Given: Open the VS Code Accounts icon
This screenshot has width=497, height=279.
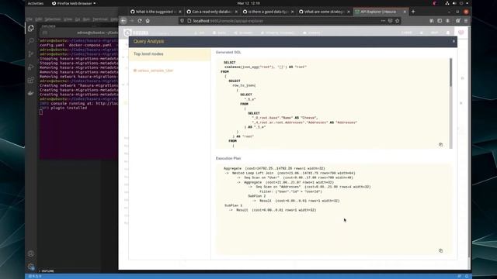Looking at the screenshot, I should tap(31, 253).
